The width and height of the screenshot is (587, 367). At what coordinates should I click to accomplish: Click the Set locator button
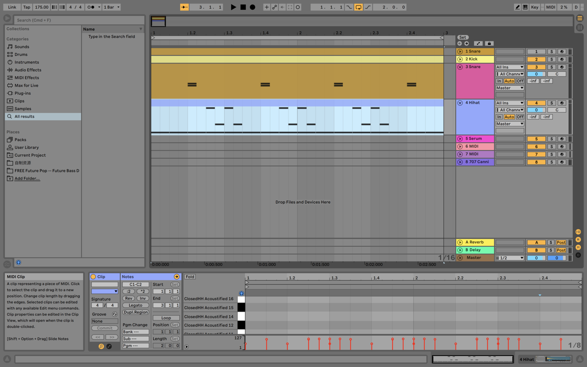click(463, 37)
